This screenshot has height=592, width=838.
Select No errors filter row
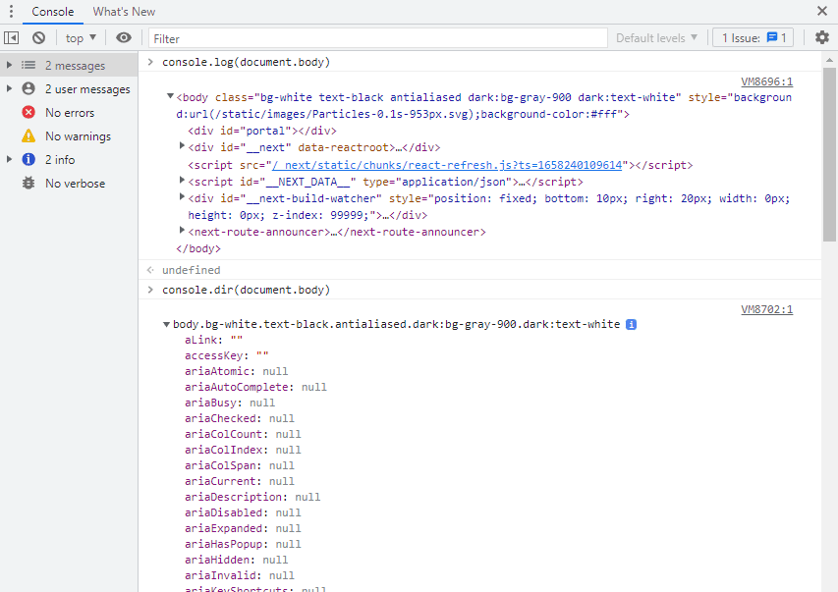point(69,112)
